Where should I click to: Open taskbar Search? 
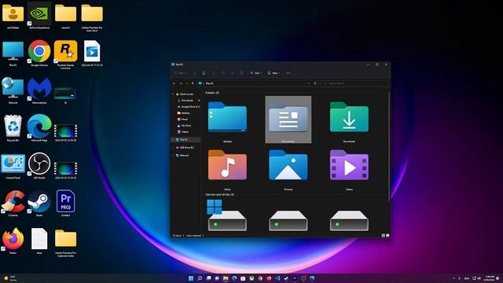point(200,278)
